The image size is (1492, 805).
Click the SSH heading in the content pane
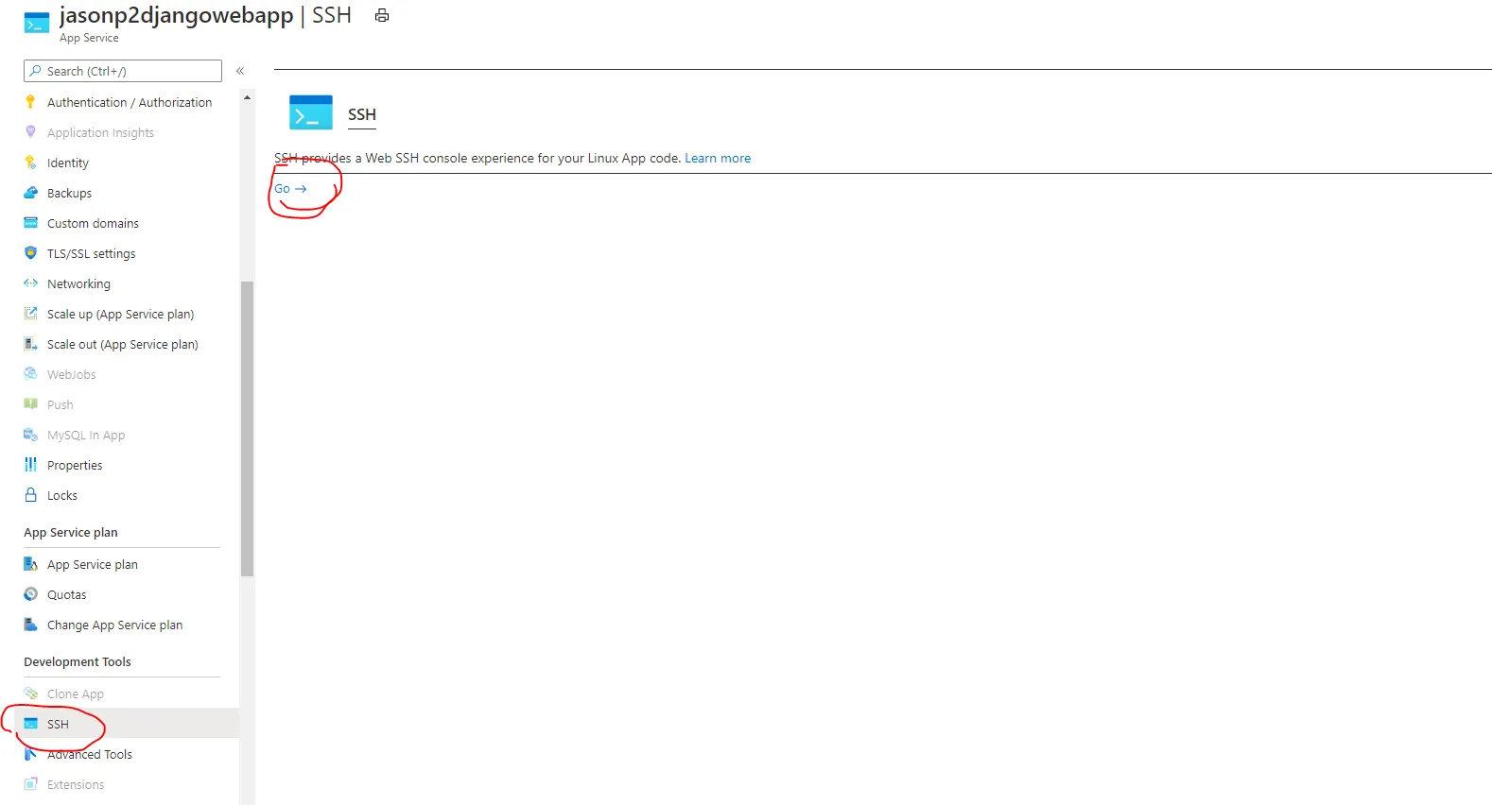[x=362, y=114]
